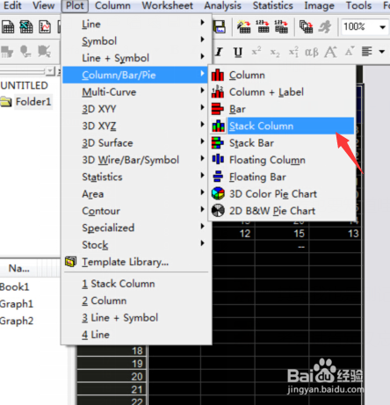Expand the Symbol plot submenu

click(x=137, y=41)
